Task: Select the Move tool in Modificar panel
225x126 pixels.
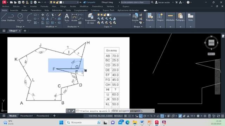Action: pyautogui.click(x=43, y=15)
